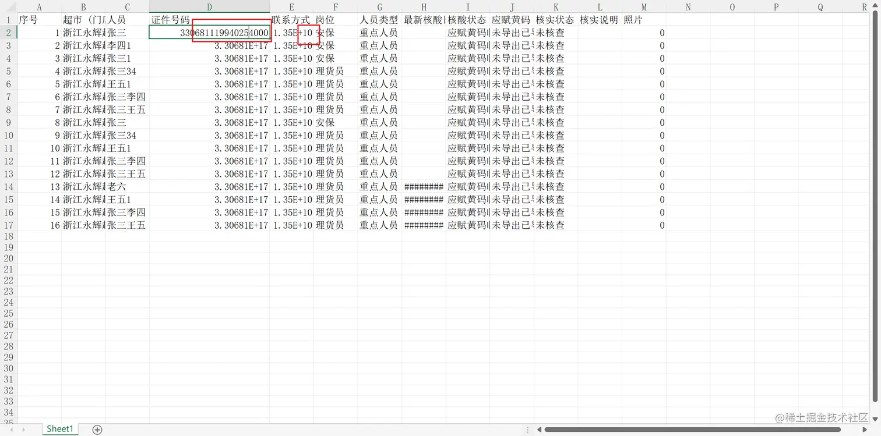Select column B header
881x436 pixels.
point(83,7)
